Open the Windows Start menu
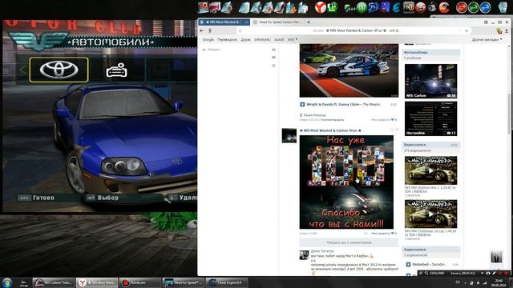The width and height of the screenshot is (513, 288). (x=7, y=282)
